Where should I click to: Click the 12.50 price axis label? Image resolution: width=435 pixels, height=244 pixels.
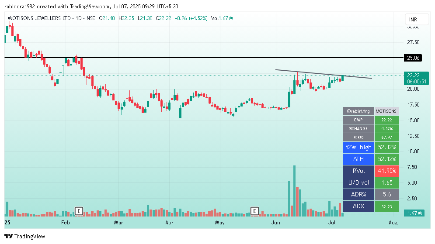pos(413,136)
